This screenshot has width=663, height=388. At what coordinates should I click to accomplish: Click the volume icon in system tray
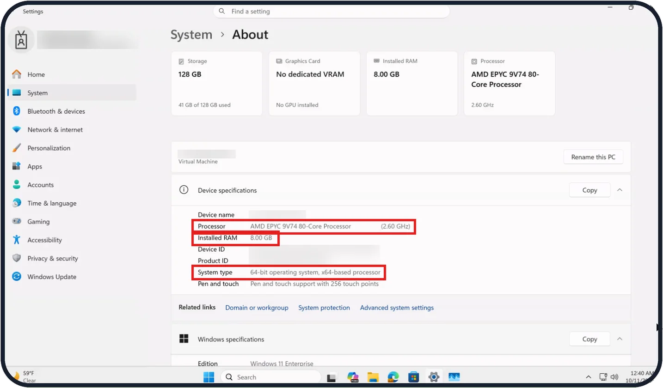[x=614, y=377]
